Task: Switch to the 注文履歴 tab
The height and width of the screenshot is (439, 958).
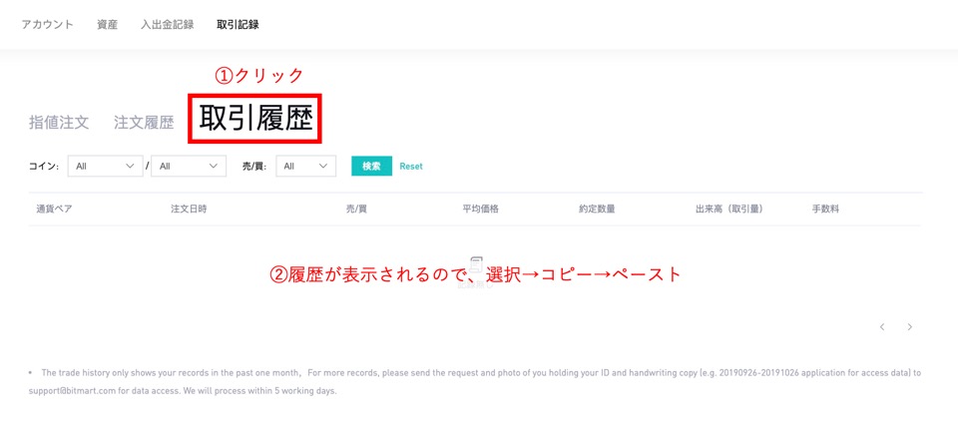Action: click(x=144, y=122)
